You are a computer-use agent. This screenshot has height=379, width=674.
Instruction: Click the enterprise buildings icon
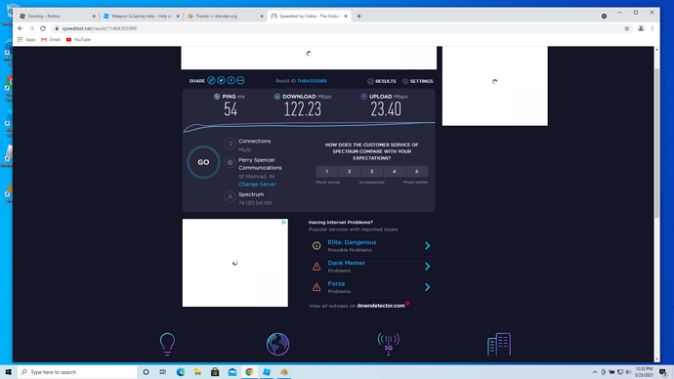[x=499, y=344]
